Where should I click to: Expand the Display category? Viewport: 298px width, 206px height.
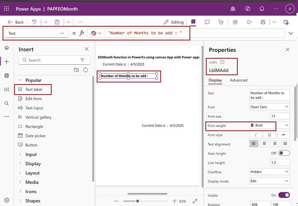[20, 164]
